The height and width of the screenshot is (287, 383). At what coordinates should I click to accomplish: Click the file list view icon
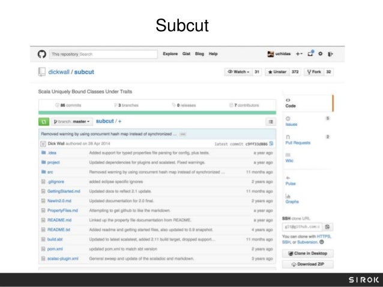pyautogui.click(x=271, y=122)
